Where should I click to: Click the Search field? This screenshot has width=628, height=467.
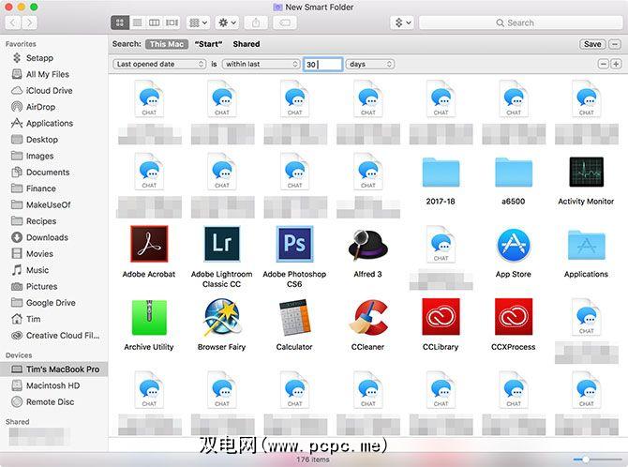click(520, 23)
